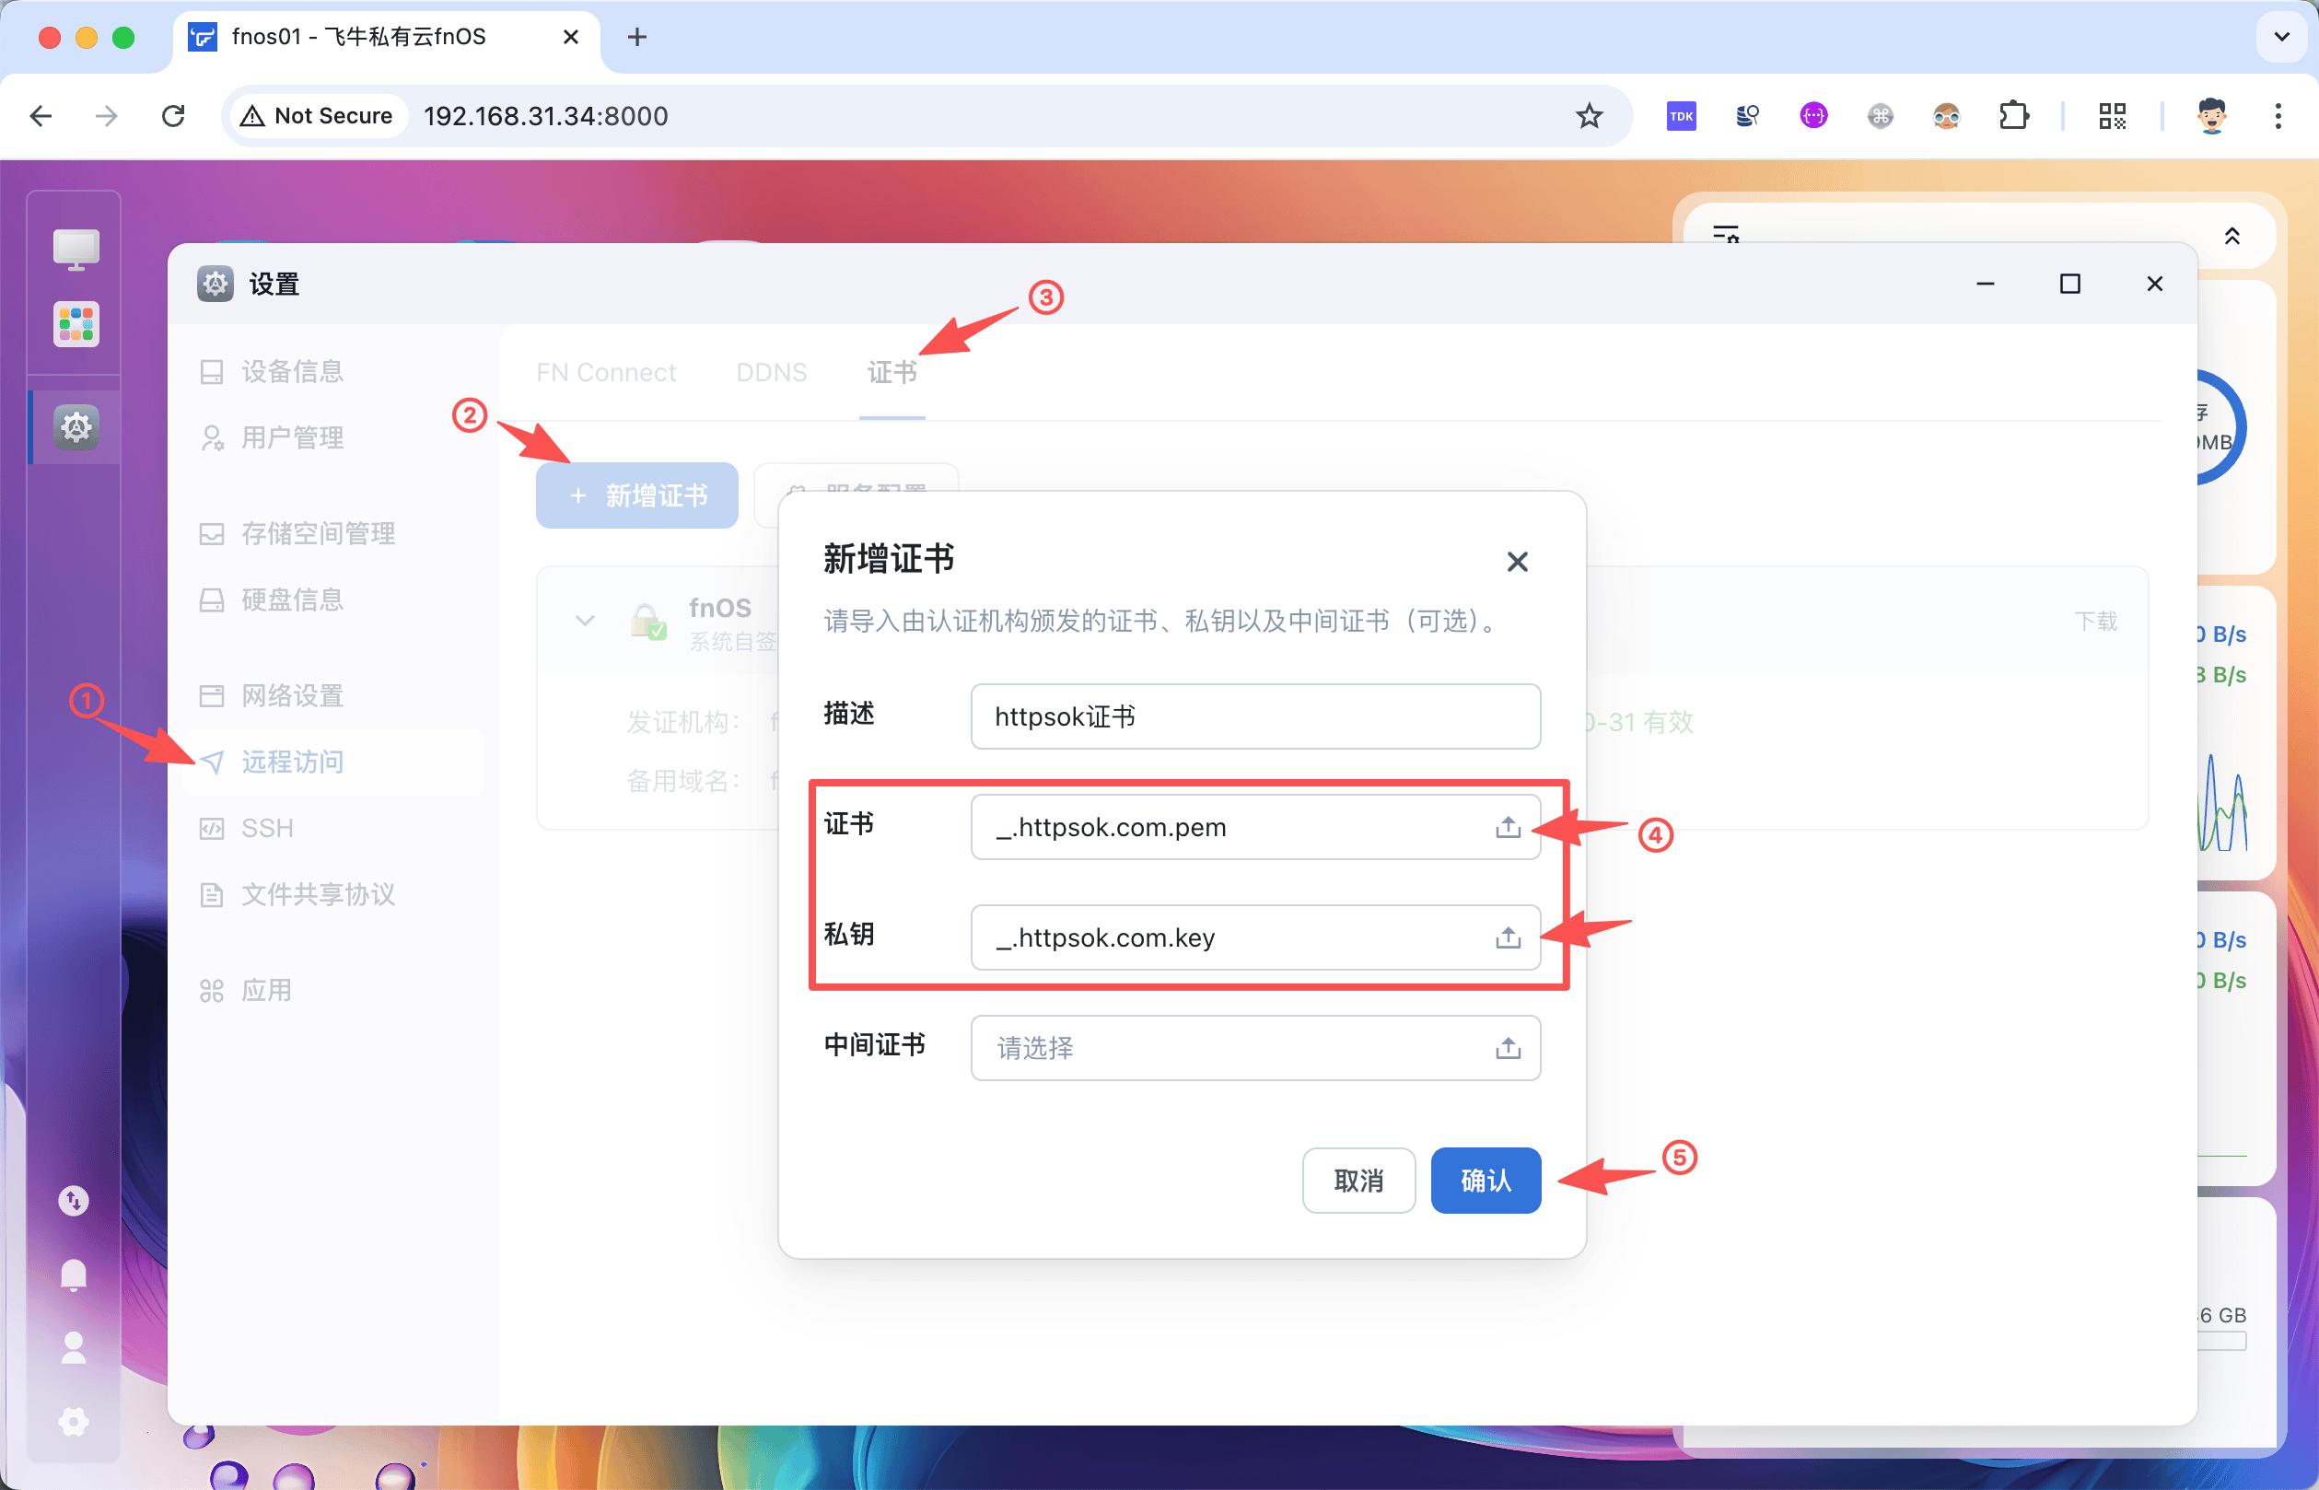Click upload icon in 私钥 field
Viewport: 2319px width, 1490px height.
point(1508,937)
